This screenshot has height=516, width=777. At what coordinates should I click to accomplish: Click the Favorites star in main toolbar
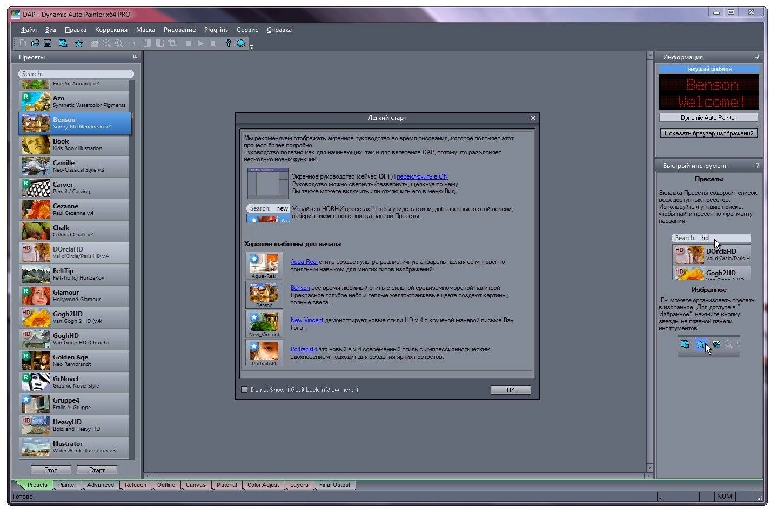[x=79, y=43]
